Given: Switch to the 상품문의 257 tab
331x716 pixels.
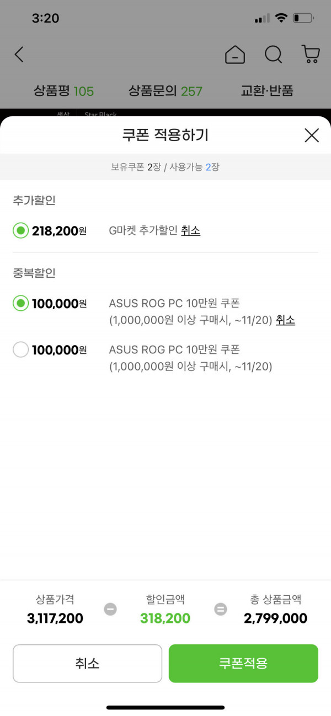Looking at the screenshot, I should [x=165, y=91].
